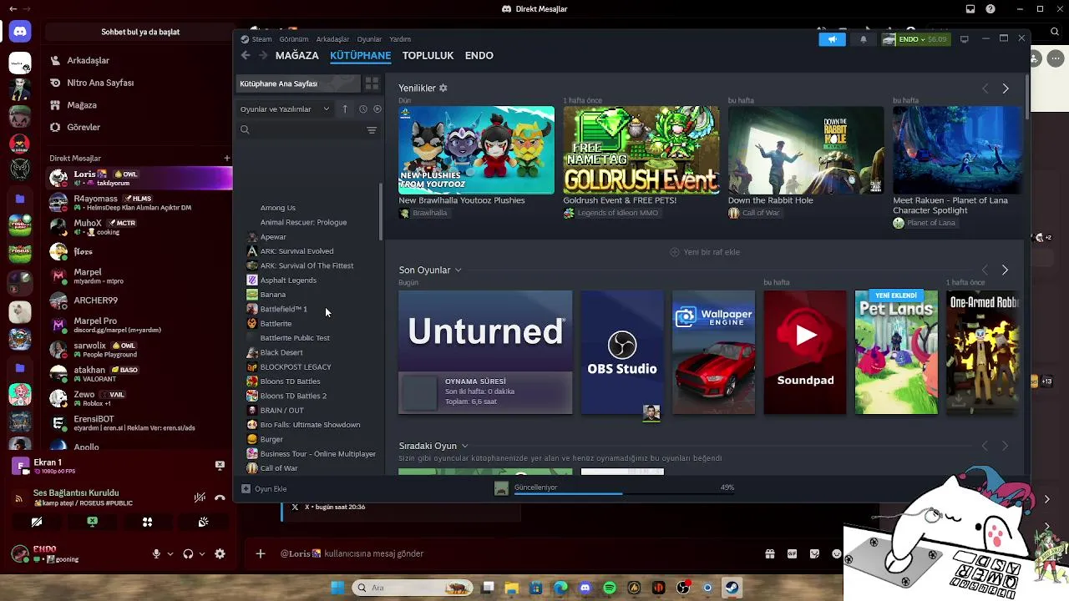Open Steam notifications bell
Screen dimensions: 1069x601
click(864, 39)
